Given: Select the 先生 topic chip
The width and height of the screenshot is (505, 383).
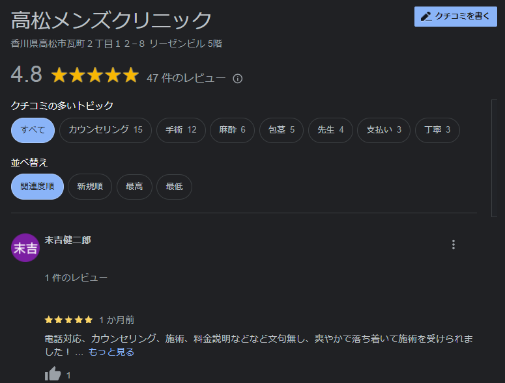Looking at the screenshot, I should (x=330, y=130).
